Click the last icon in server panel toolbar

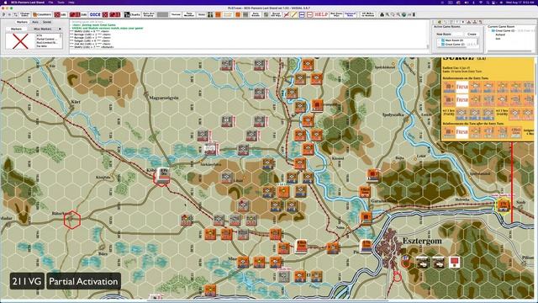click(x=481, y=22)
